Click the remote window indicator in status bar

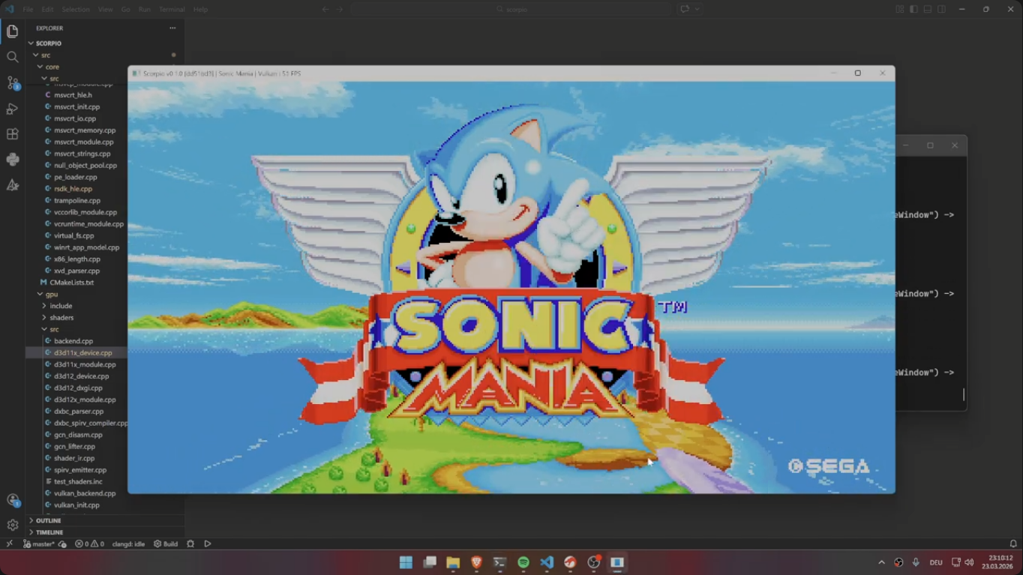9,544
